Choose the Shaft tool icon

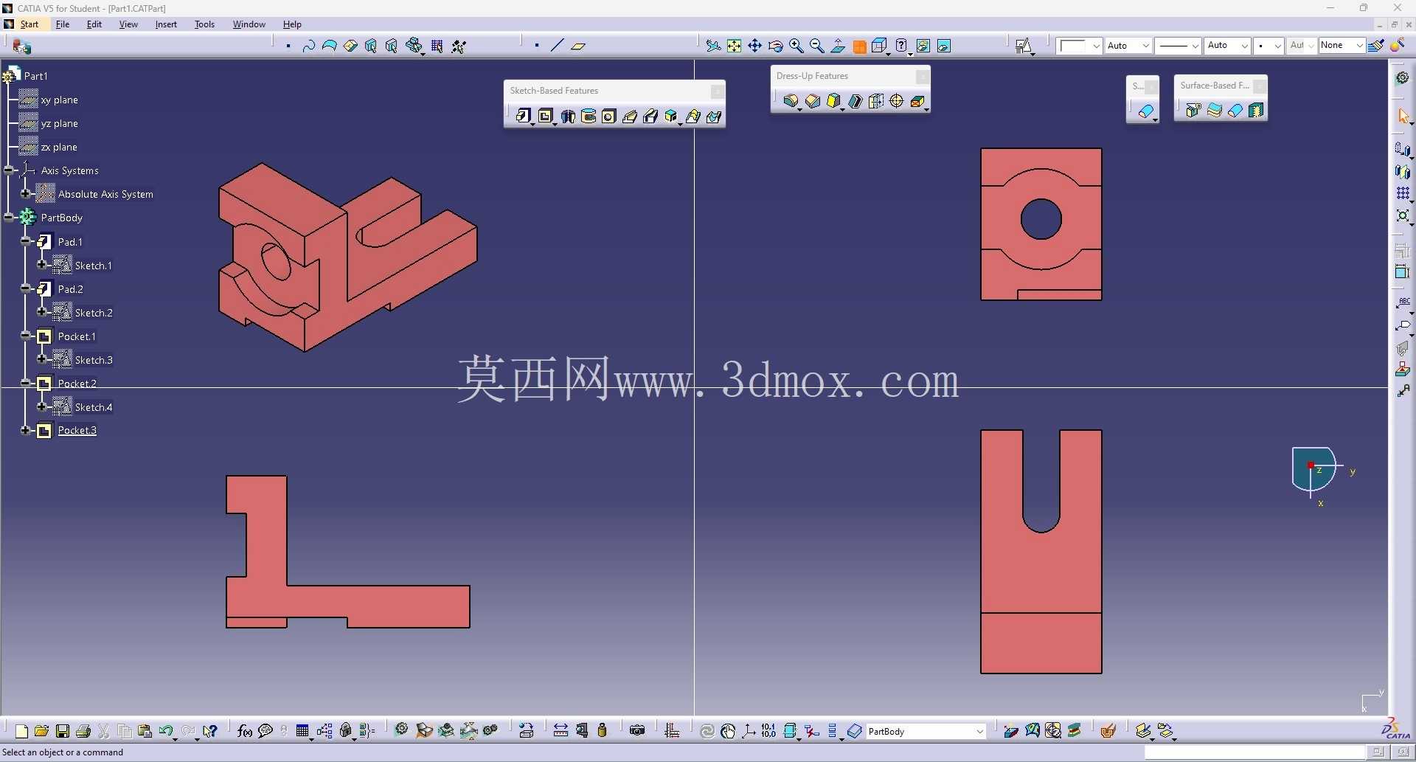coord(568,117)
